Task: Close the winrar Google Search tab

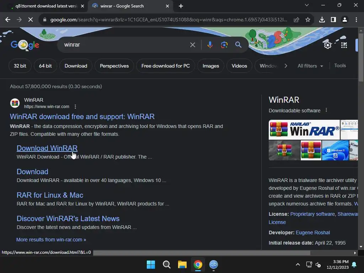Action: pos(167,6)
